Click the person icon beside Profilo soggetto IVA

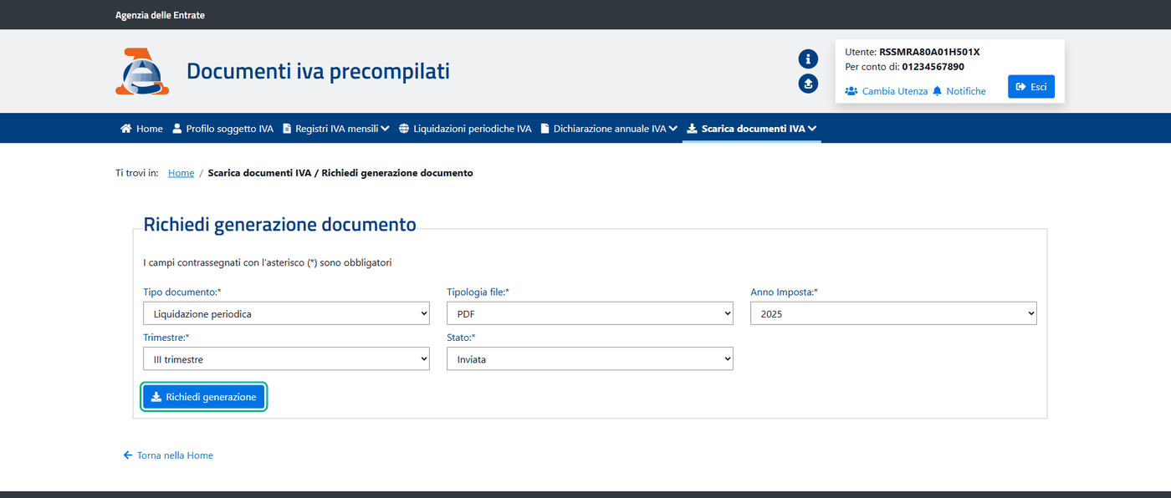point(176,129)
